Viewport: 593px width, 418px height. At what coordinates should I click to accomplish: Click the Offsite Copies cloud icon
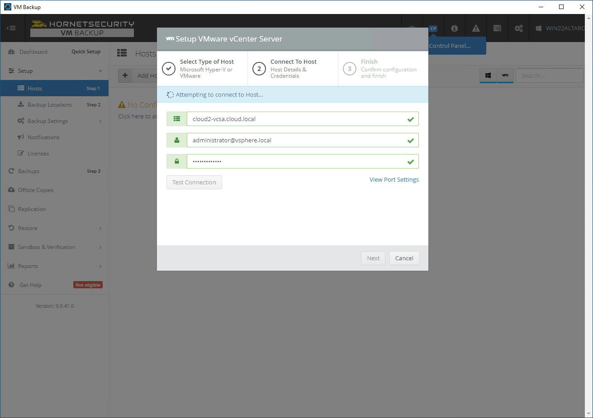(x=11, y=190)
